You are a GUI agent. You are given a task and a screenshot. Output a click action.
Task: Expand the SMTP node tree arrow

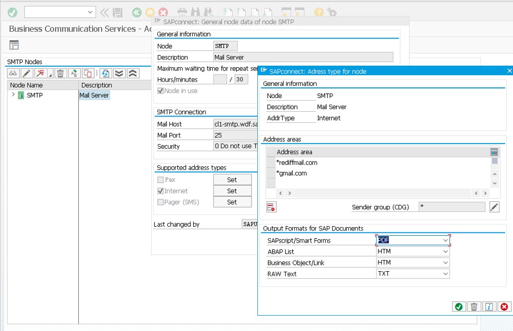pyautogui.click(x=13, y=95)
